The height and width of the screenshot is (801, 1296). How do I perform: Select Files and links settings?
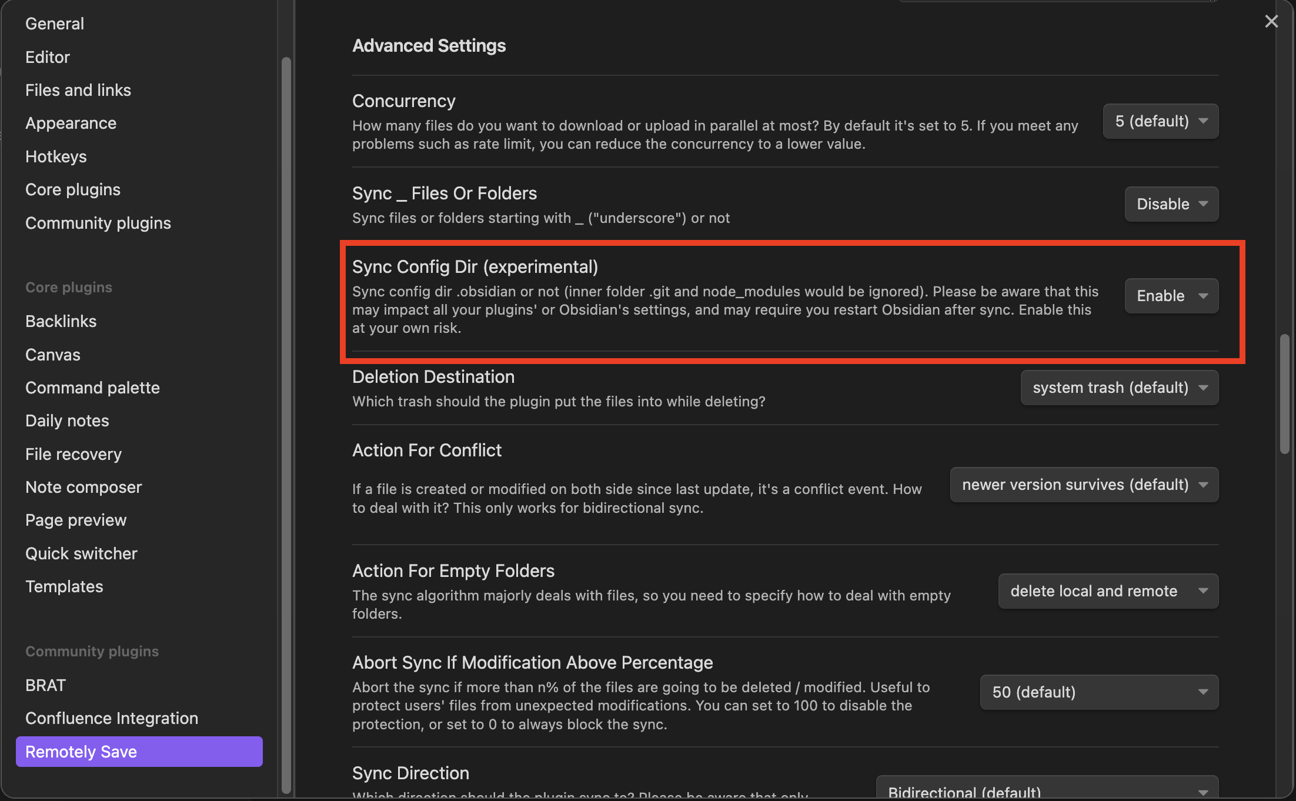[78, 90]
